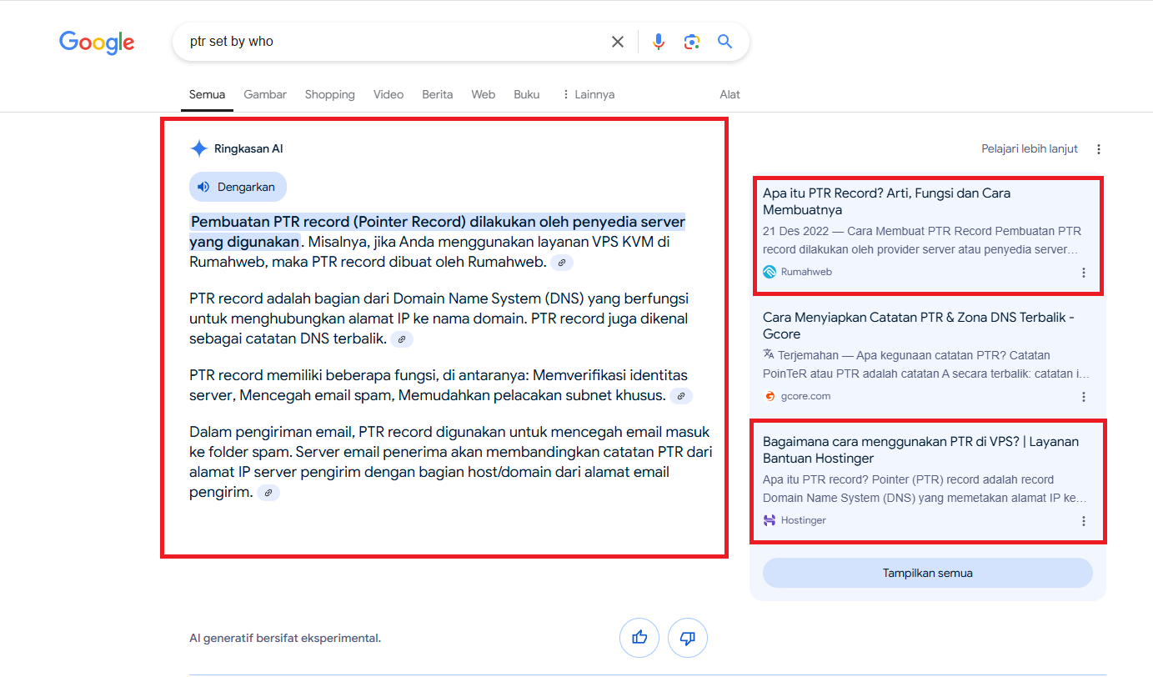Click paragraph starting 'PTR record adalah bagian'
Screen dimensions: 1153x677
pyautogui.click(x=439, y=318)
